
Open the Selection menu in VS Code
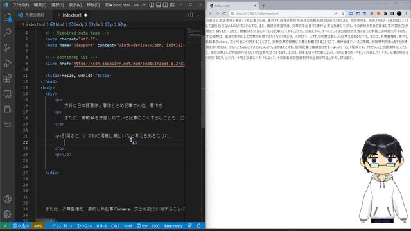click(x=57, y=5)
